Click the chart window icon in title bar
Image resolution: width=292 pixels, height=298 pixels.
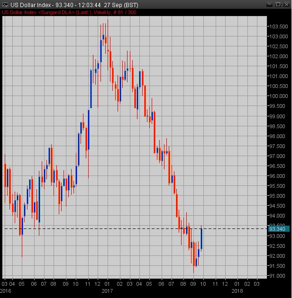pyautogui.click(x=4, y=4)
